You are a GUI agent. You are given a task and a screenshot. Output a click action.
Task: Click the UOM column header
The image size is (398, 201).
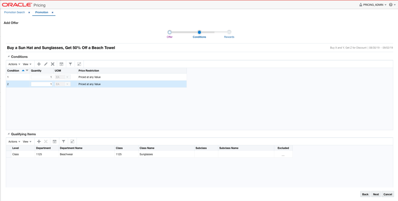click(x=65, y=71)
